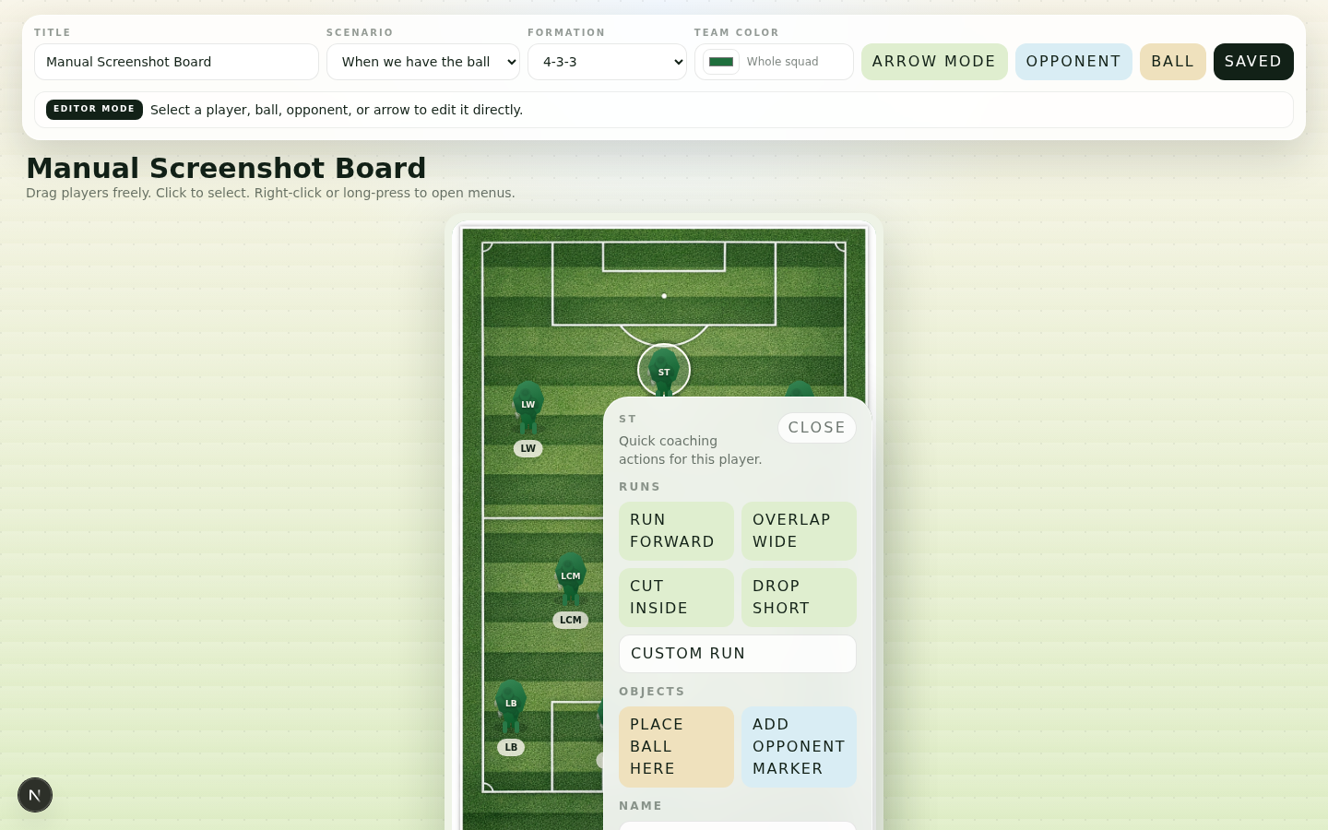
Task: Open the Next.js dev tools badge
Action: [35, 795]
